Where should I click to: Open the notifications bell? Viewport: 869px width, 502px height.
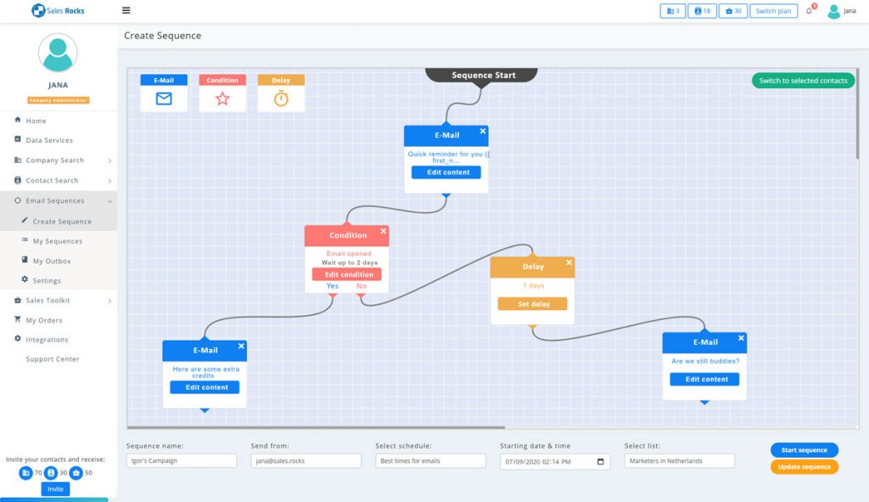click(x=810, y=11)
